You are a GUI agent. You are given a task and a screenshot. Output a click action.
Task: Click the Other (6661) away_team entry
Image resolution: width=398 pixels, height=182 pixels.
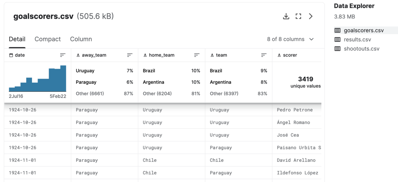tap(90, 94)
